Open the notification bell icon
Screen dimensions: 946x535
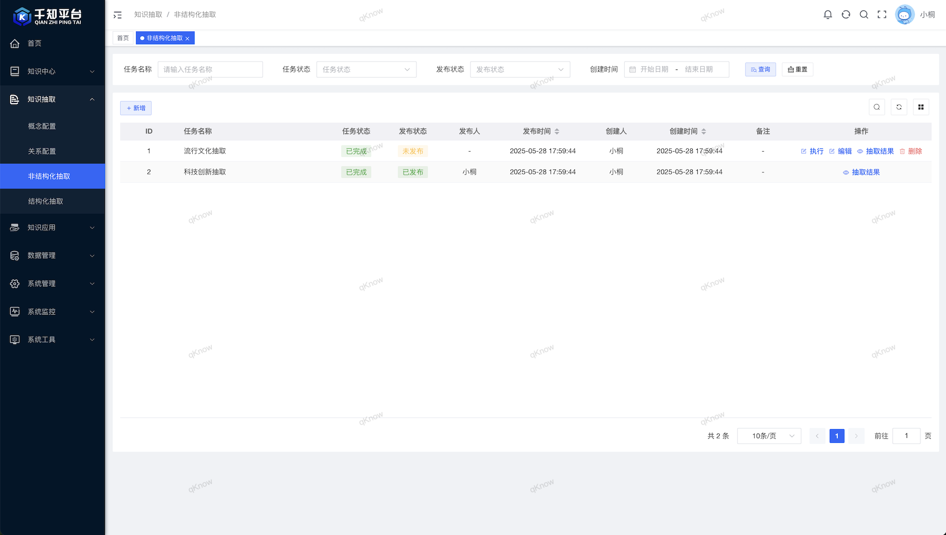click(x=827, y=14)
